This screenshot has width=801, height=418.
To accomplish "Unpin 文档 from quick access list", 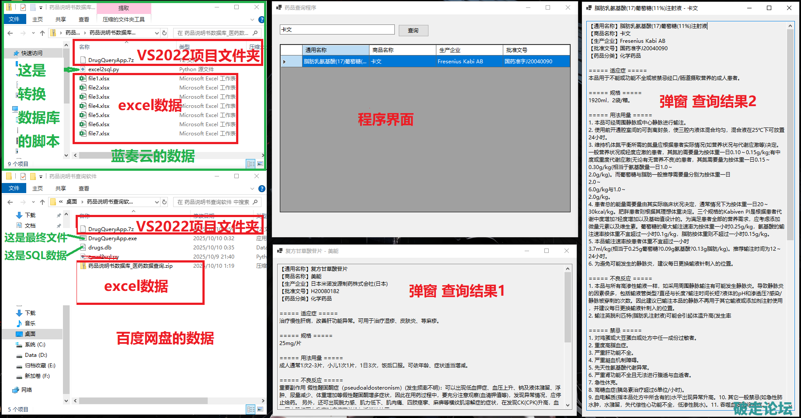I will [x=59, y=225].
